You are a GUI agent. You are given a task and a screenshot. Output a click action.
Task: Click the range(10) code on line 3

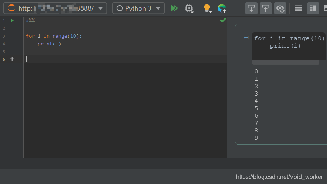click(x=65, y=36)
